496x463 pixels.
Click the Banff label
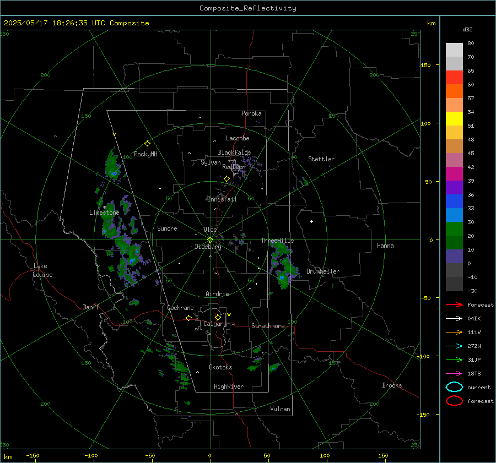pos(91,307)
